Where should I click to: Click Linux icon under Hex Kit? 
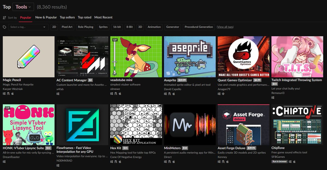pyautogui.click(x=116, y=161)
